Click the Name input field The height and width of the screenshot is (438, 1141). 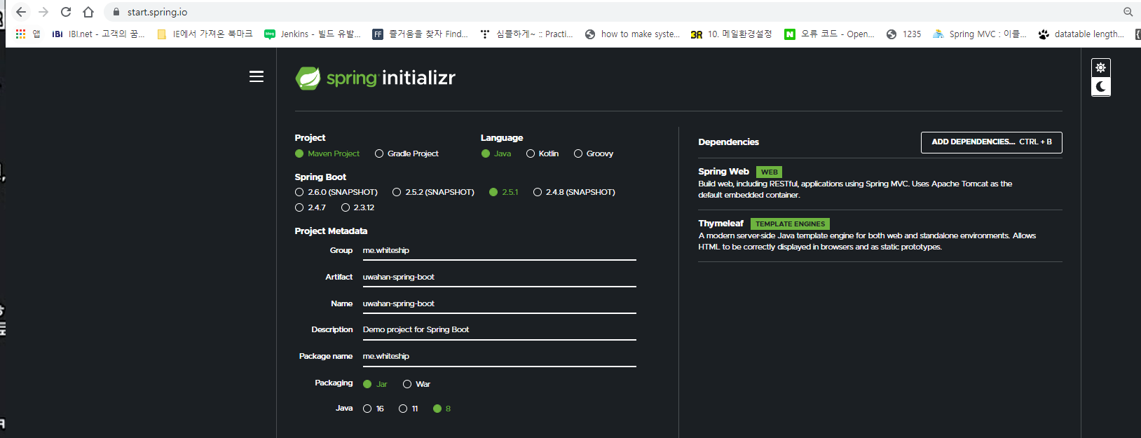tap(499, 304)
